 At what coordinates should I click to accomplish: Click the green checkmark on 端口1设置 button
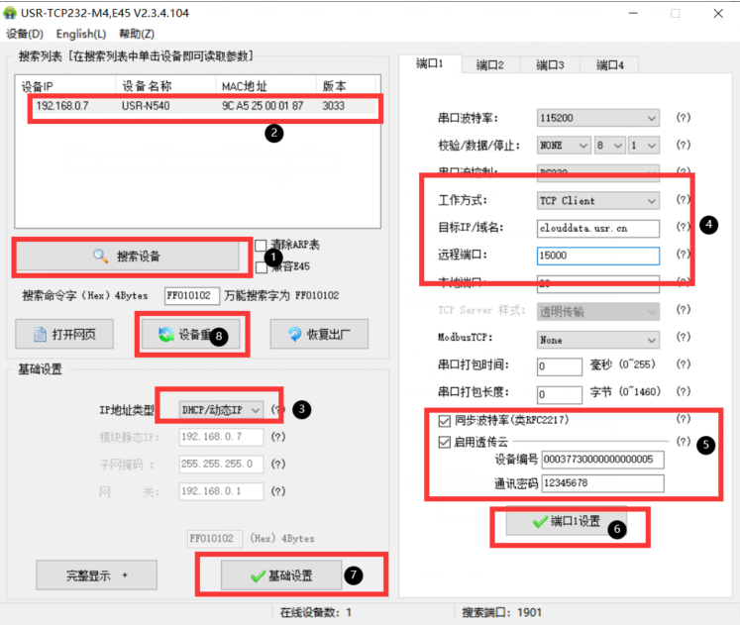point(539,521)
